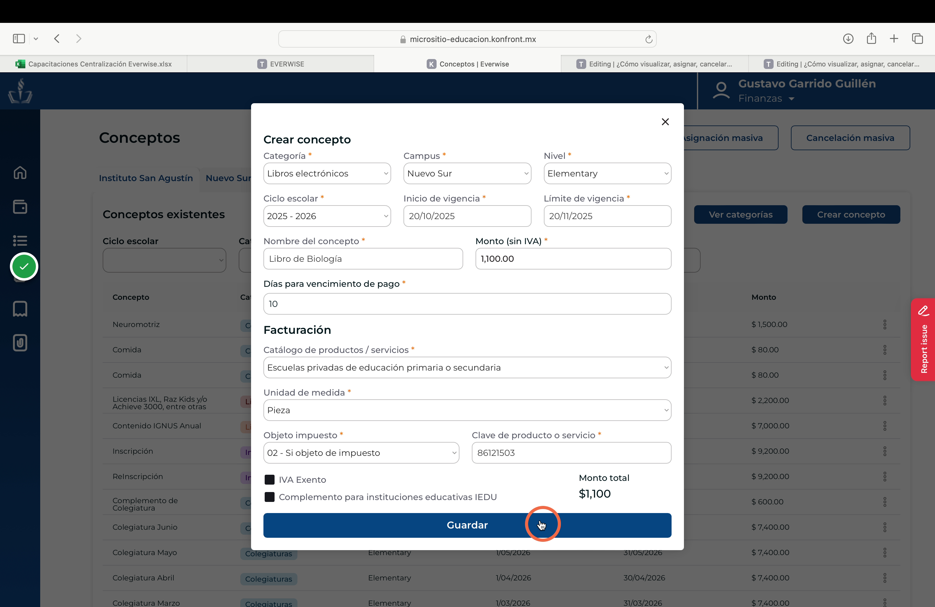This screenshot has height=607, width=935.
Task: Open the Ciclo escolar 2025 - 2026 dropdown
Action: [327, 216]
